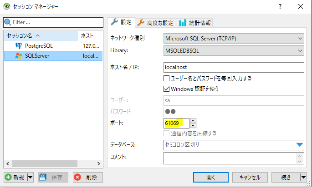The height and width of the screenshot is (188, 312).
Task: Click the ホスト column header
Action: pos(90,36)
